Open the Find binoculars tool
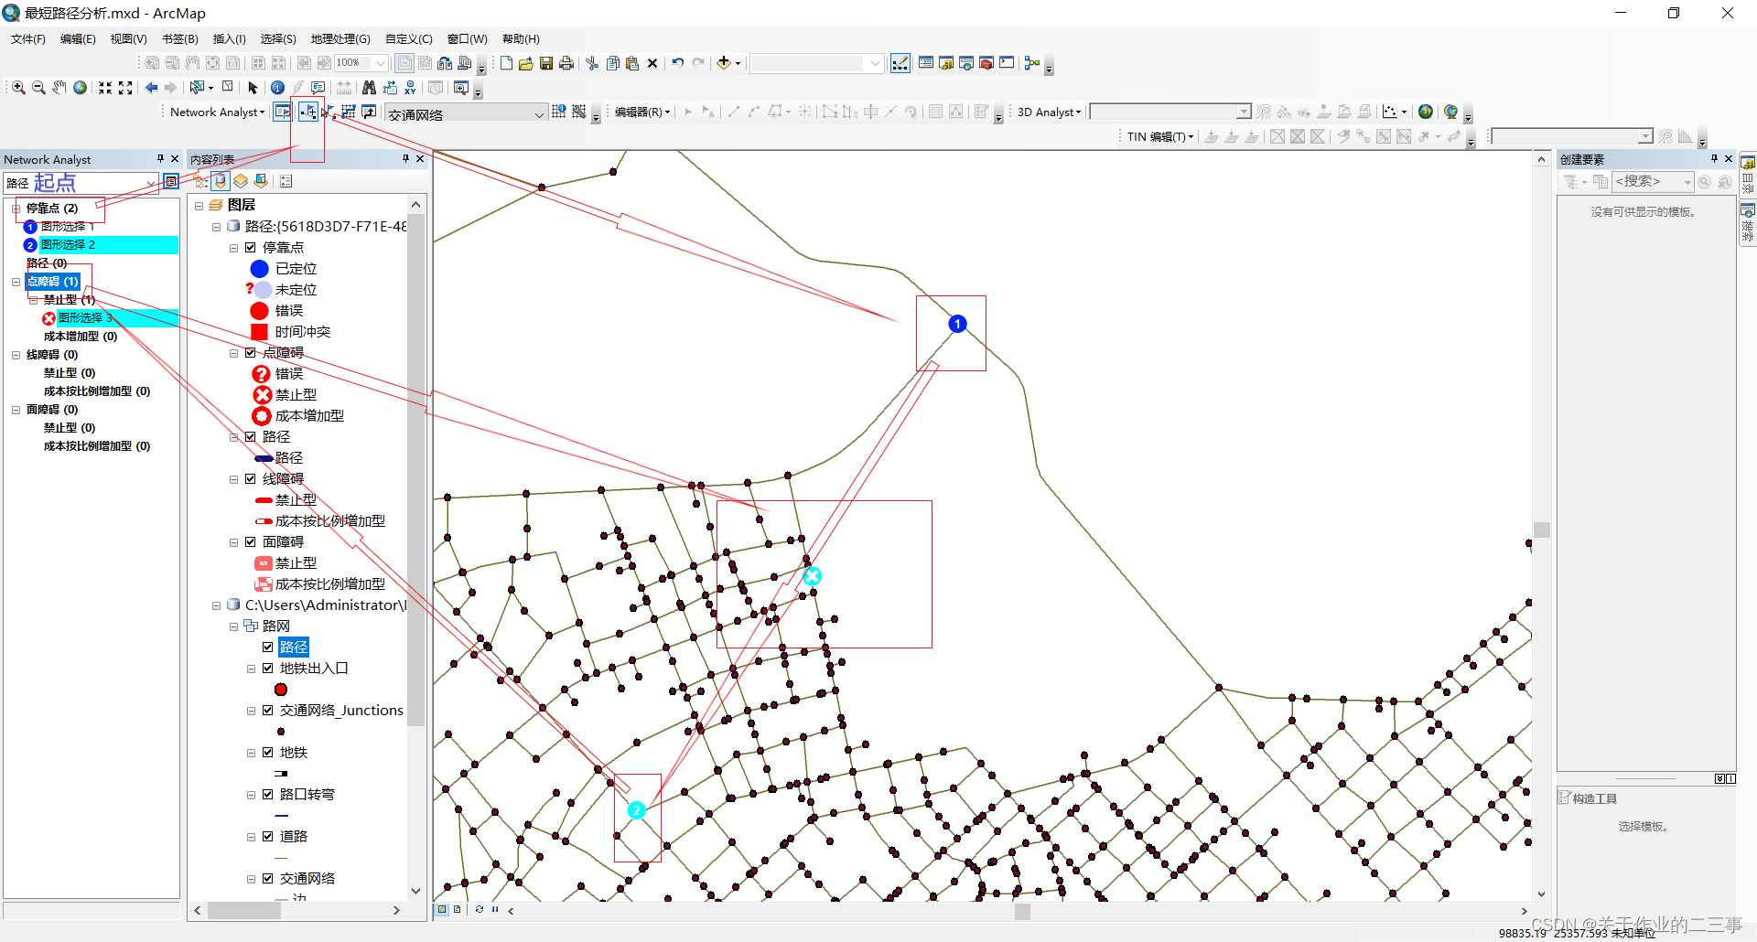 tap(369, 88)
